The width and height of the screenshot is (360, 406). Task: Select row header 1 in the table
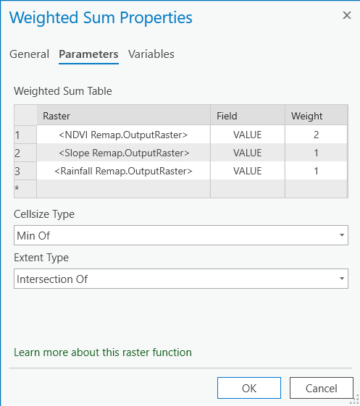[x=25, y=135]
